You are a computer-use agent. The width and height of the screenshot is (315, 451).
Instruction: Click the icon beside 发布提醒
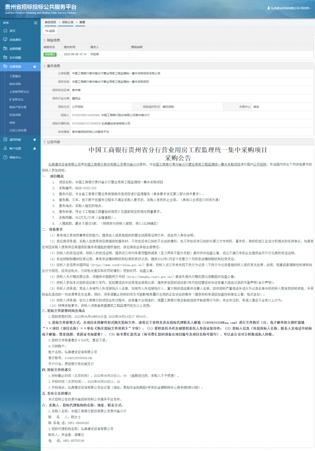pyautogui.click(x=5, y=58)
